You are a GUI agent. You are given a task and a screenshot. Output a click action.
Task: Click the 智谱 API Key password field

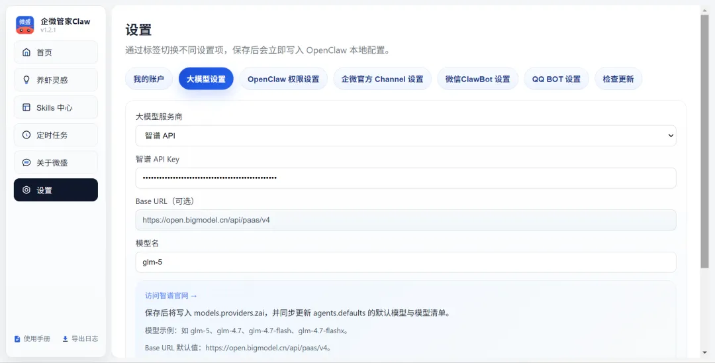406,178
